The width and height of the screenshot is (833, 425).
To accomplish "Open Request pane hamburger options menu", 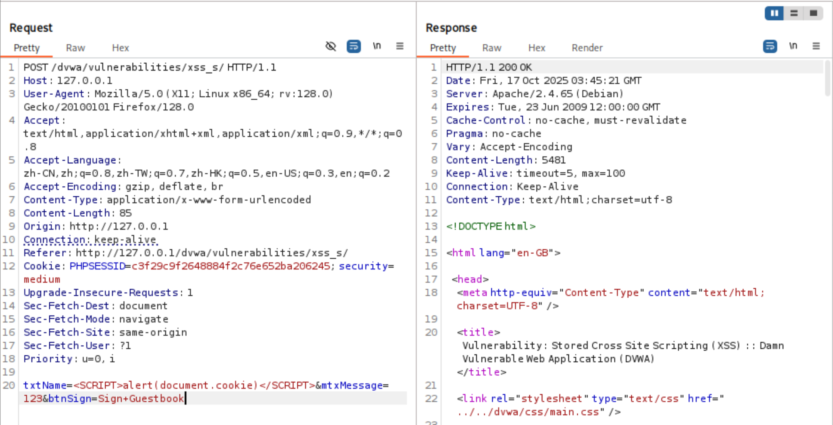I will click(400, 46).
